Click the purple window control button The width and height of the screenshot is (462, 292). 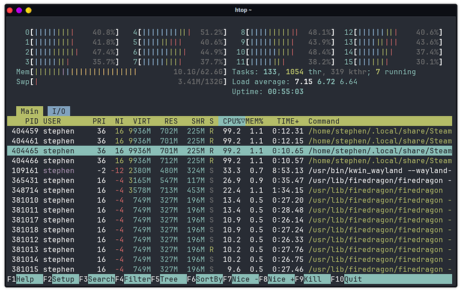(19, 10)
